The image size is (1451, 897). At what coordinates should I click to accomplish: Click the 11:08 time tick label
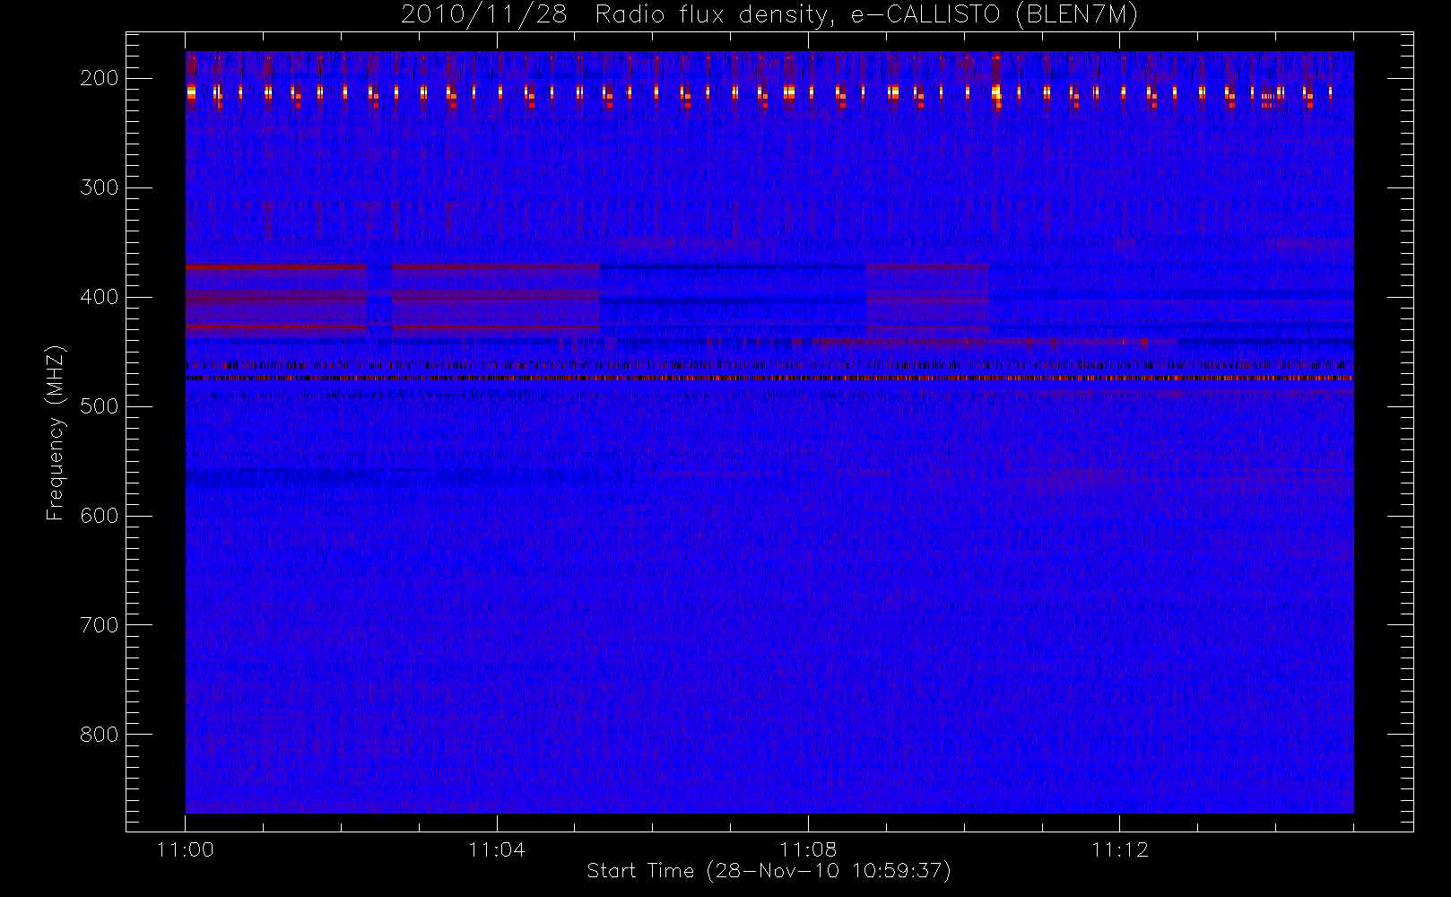(808, 849)
